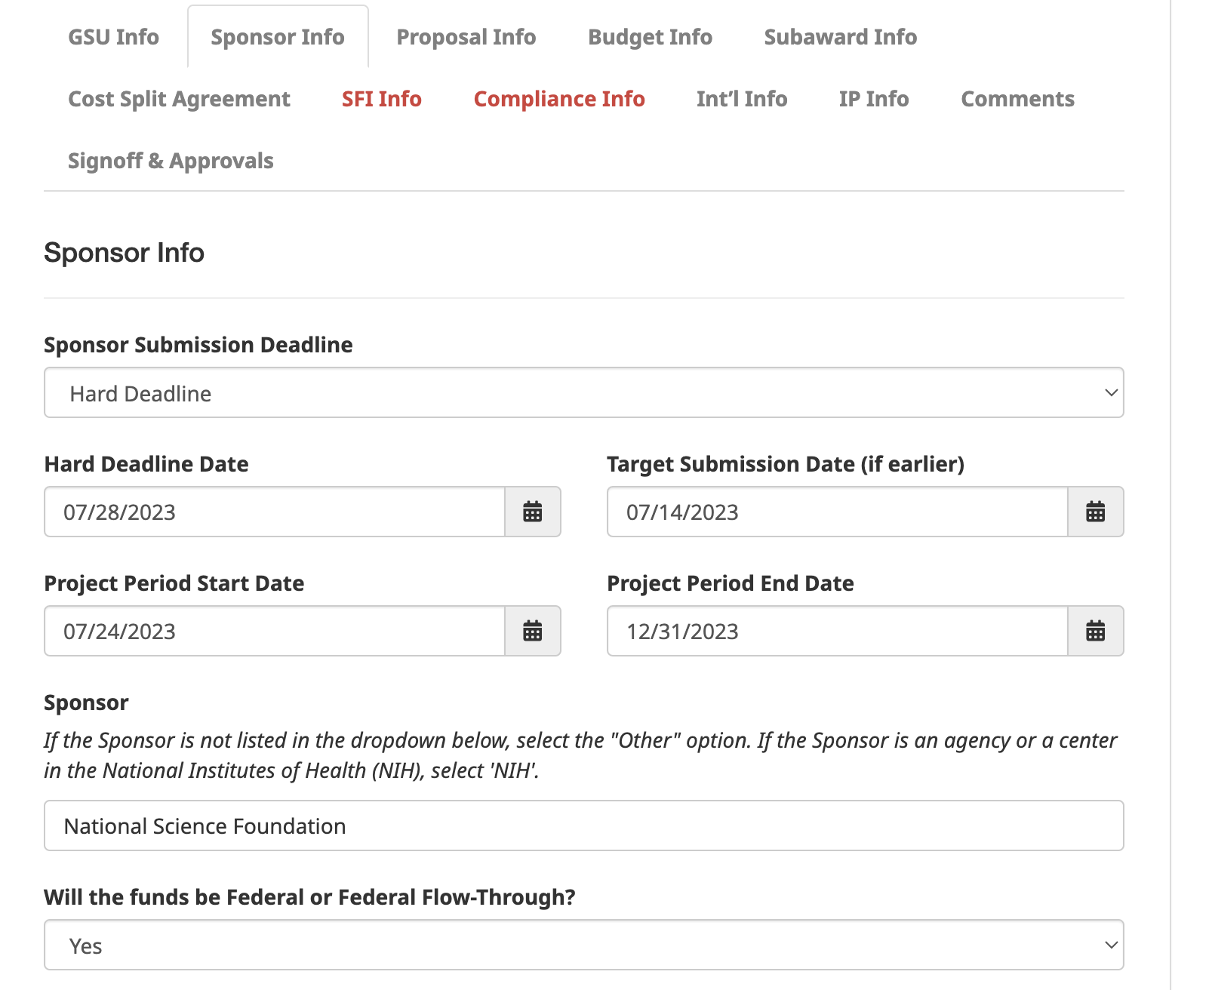
Task: Expand the Sponsor Submission Deadline dropdown
Action: [x=583, y=393]
